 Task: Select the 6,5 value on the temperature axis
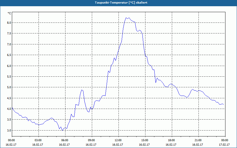[9, 55]
